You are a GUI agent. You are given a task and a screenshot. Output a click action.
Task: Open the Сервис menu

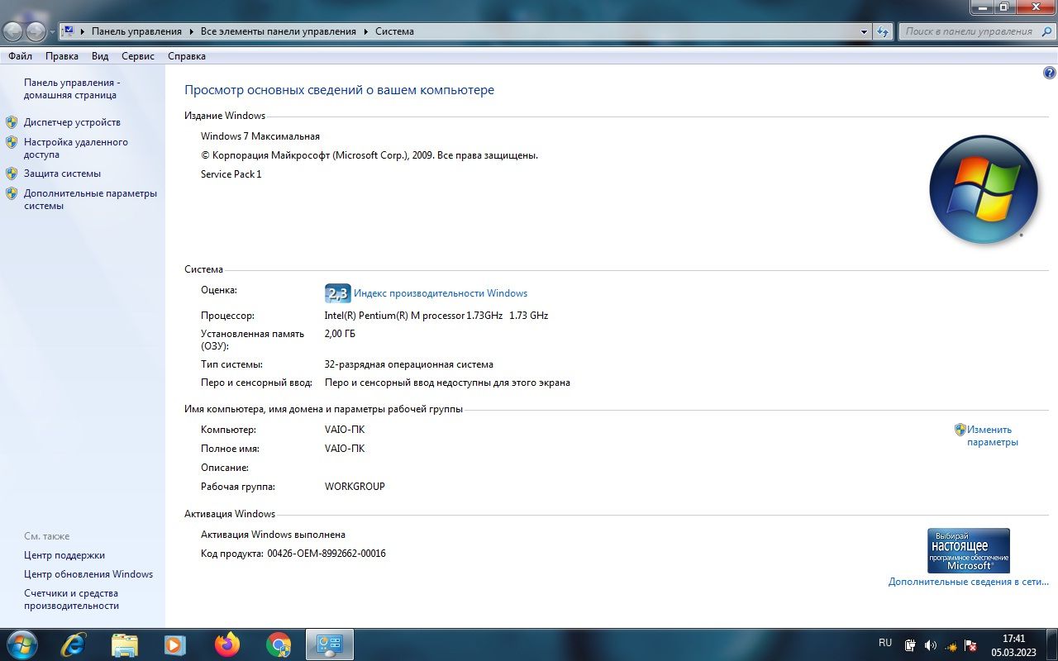[138, 56]
